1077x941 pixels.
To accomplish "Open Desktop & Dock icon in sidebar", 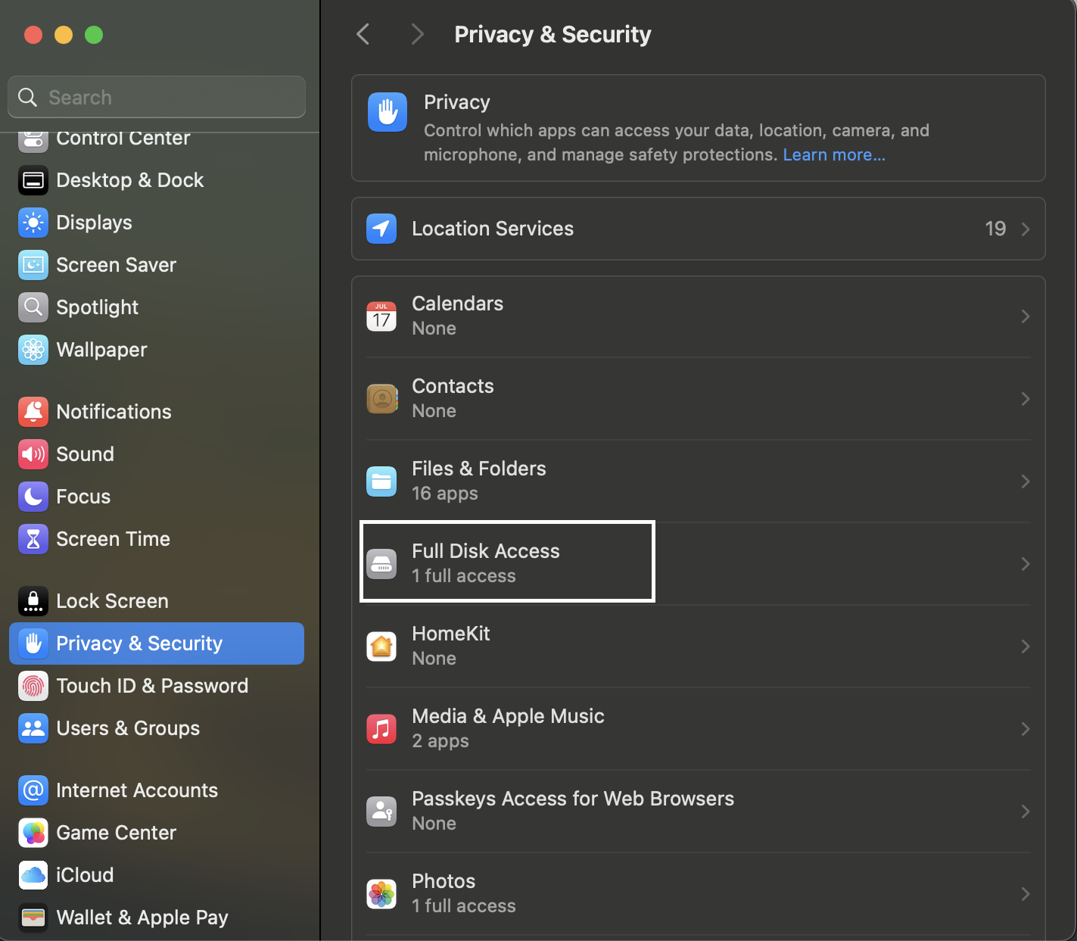I will [x=33, y=180].
